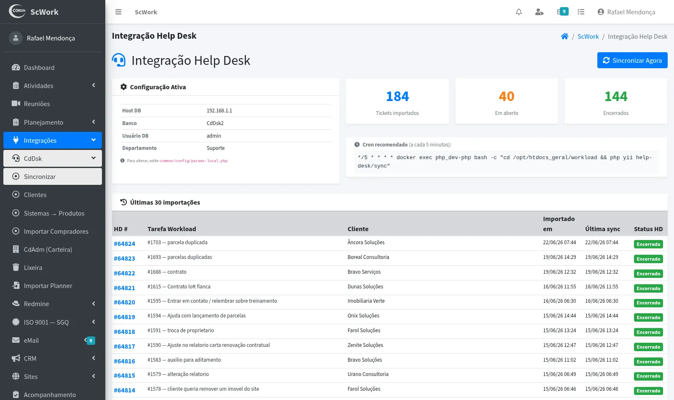Click the Planejamento clipboard icon

[x=16, y=122]
